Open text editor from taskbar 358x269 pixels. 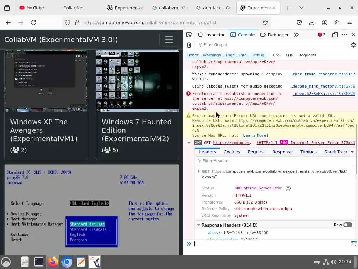[x=81, y=262]
